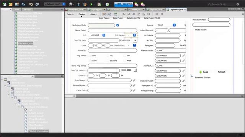The height and width of the screenshot is (137, 245).
Task: Switch to the Files panel tab
Action: [x=17, y=10]
